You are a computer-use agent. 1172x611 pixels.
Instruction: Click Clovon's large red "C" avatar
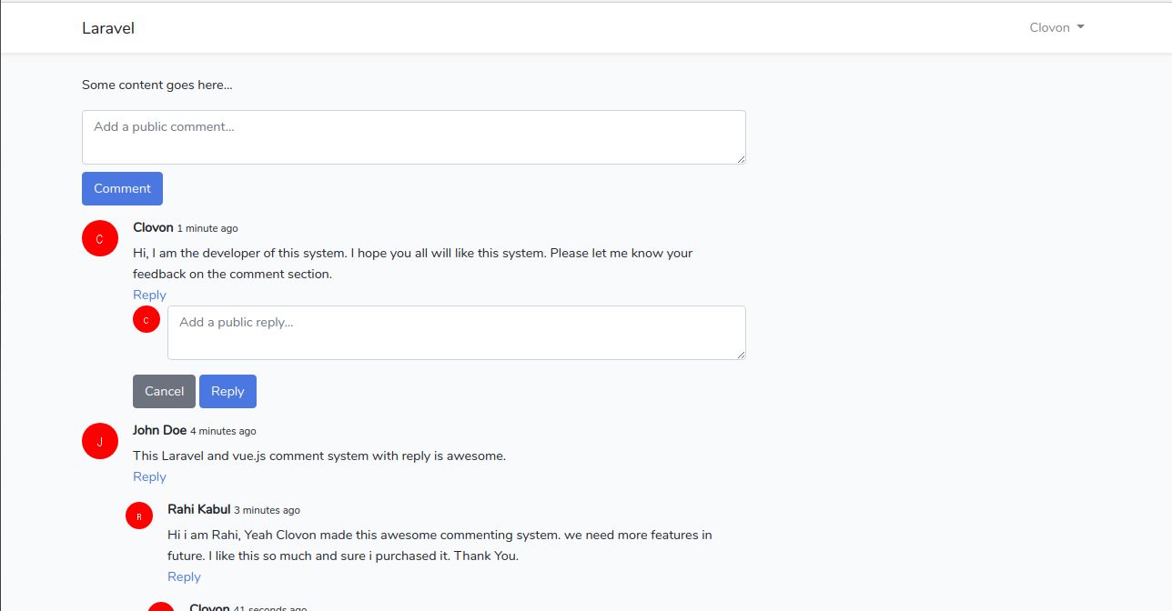[x=100, y=238]
